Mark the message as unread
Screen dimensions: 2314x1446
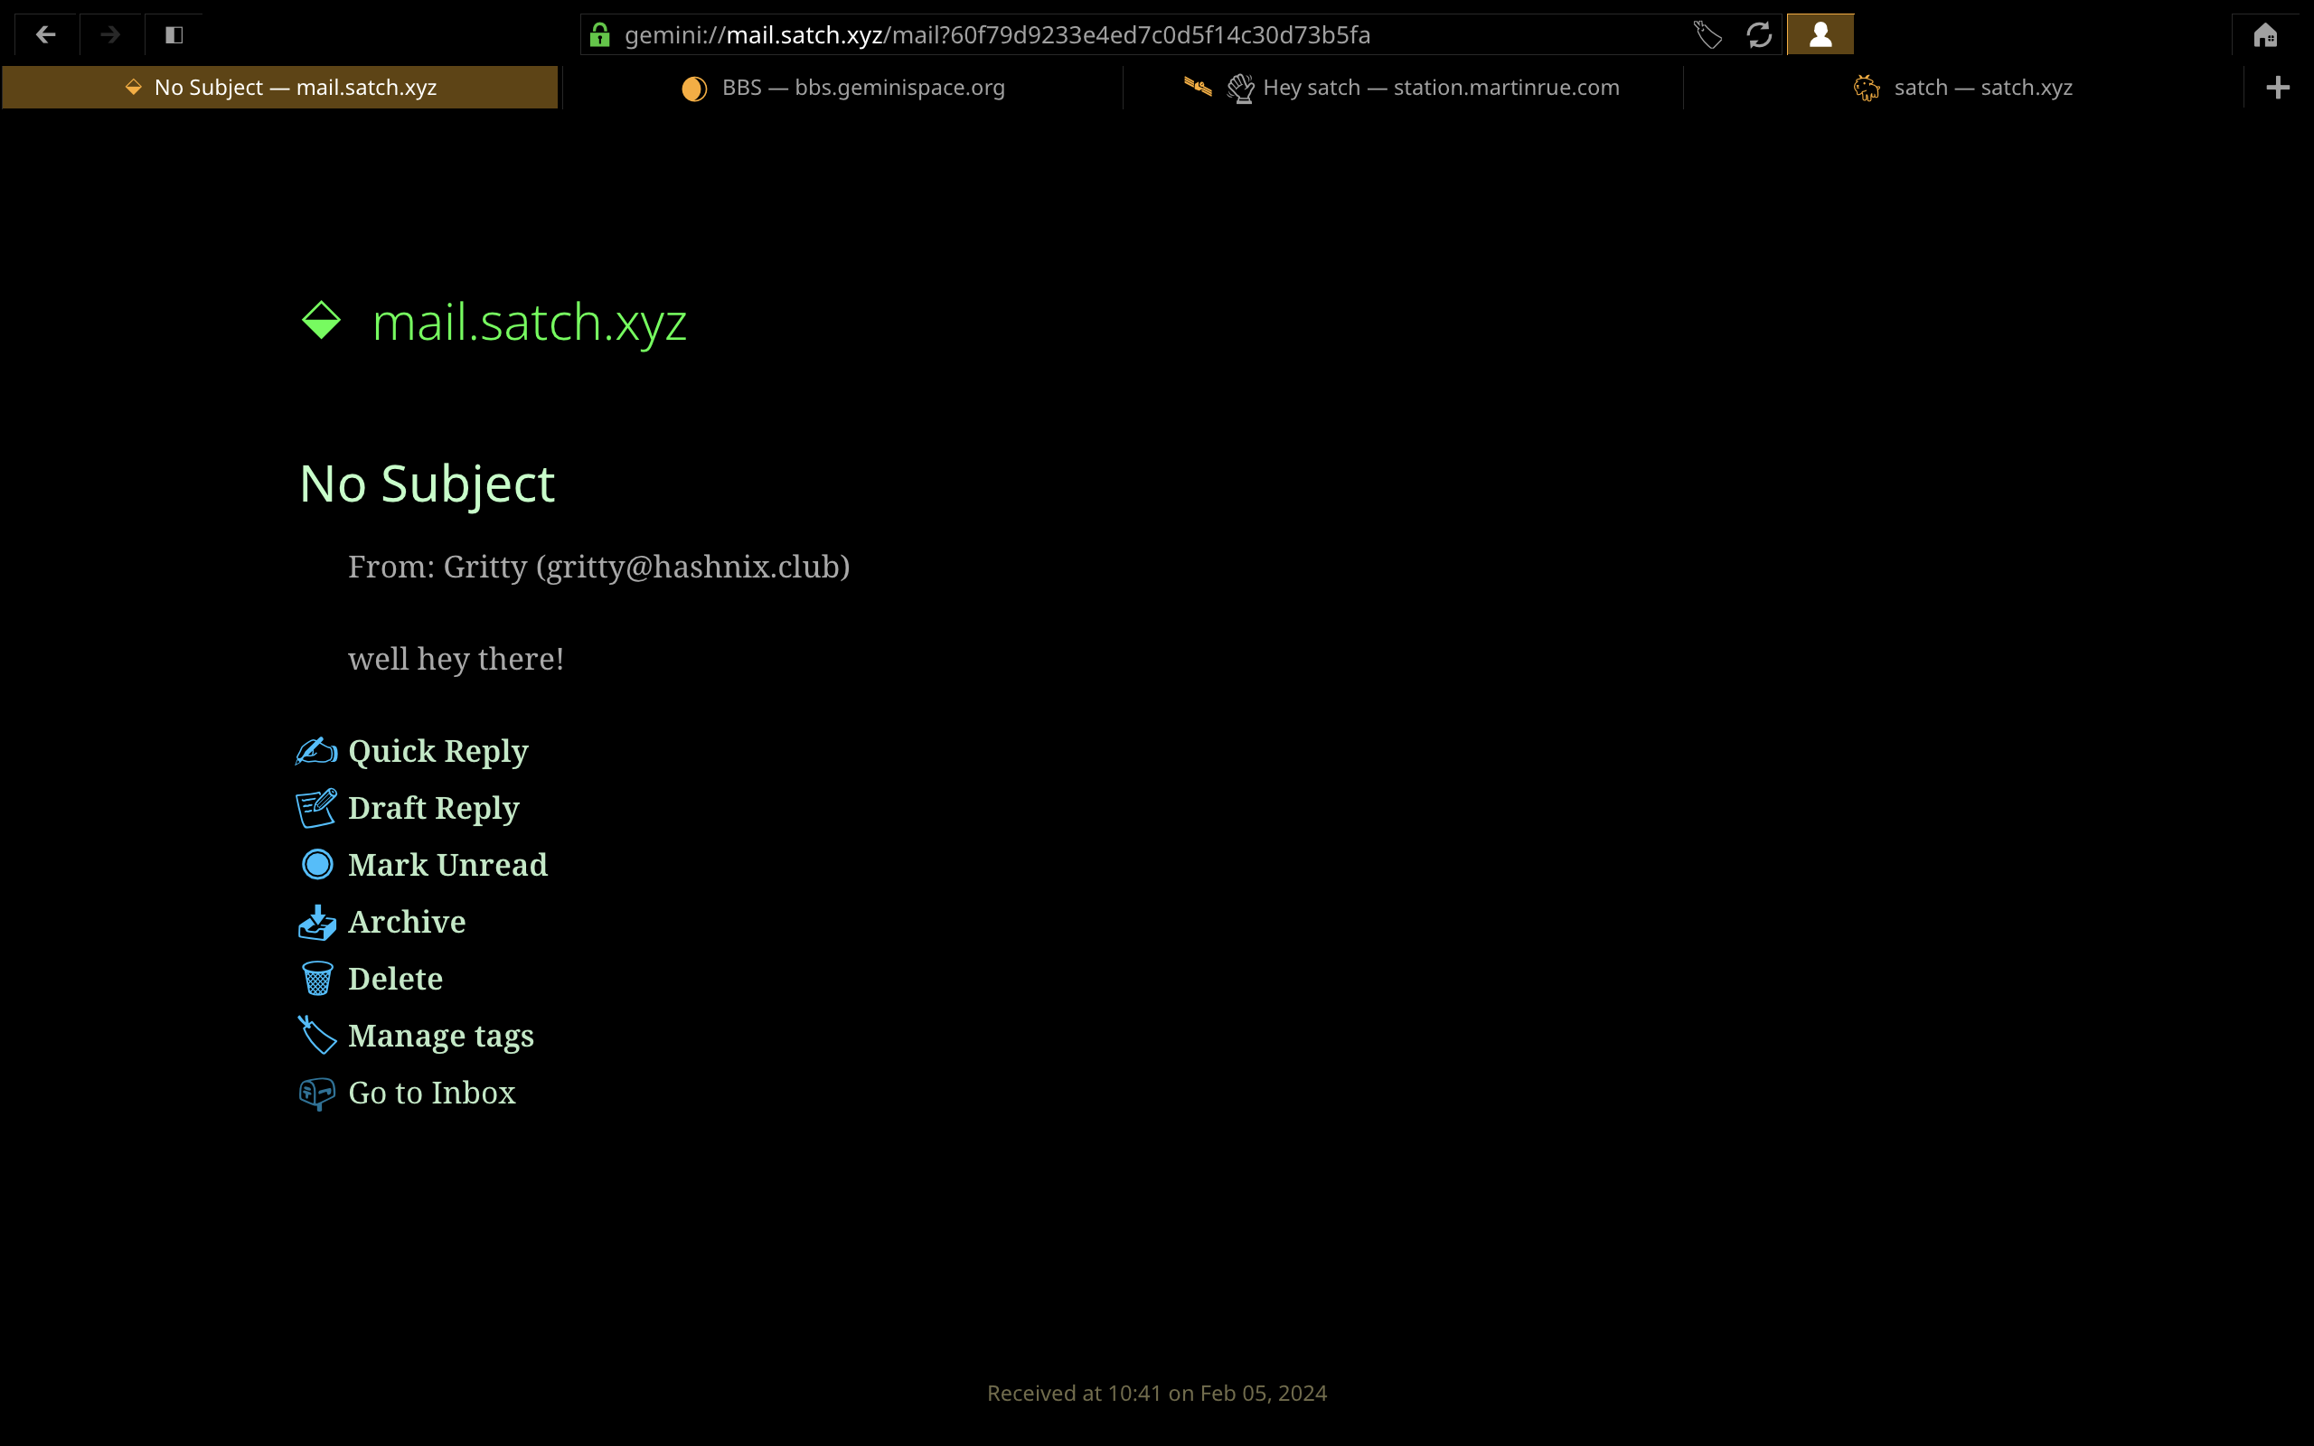[447, 866]
